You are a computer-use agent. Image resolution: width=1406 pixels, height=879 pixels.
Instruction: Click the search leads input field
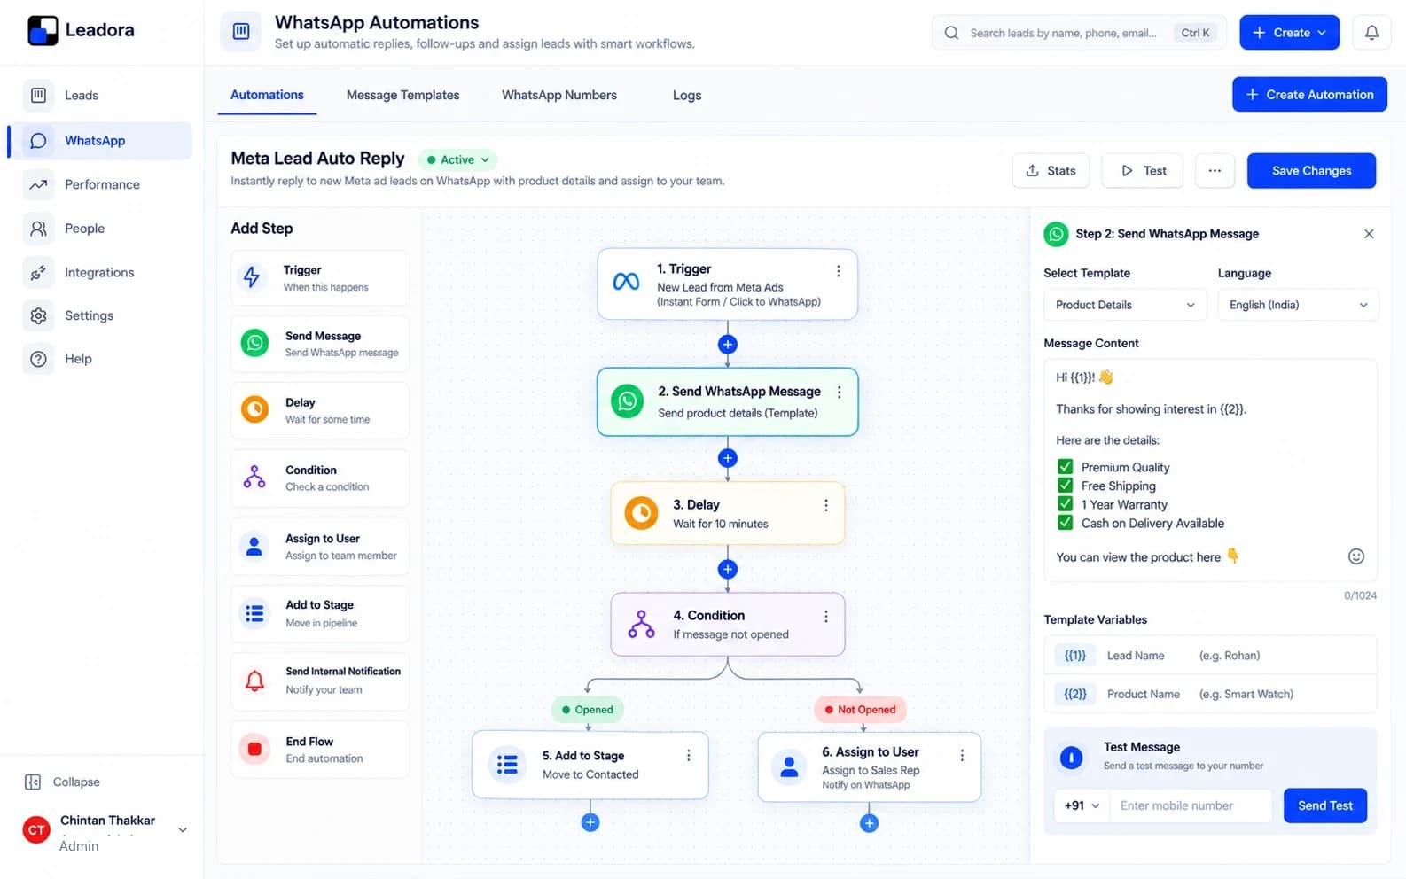tap(1079, 33)
